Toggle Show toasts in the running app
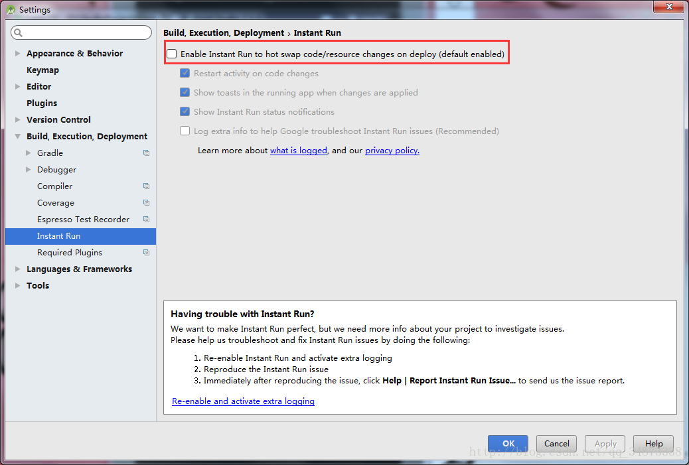 (x=185, y=93)
